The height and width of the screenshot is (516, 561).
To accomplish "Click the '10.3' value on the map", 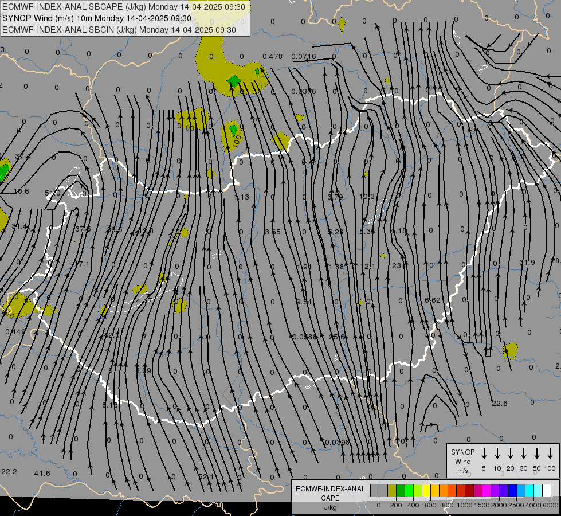I will tap(367, 196).
